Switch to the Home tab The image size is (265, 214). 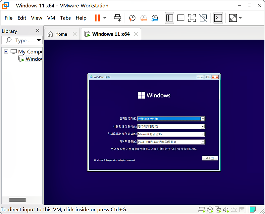pyautogui.click(x=62, y=33)
